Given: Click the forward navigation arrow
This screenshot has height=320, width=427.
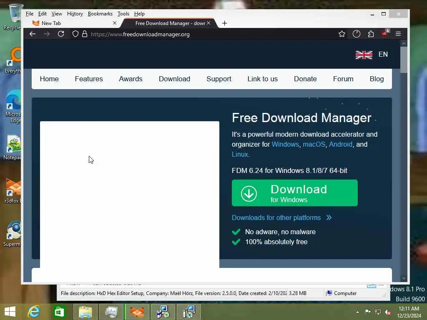Looking at the screenshot, I should click(x=47, y=34).
